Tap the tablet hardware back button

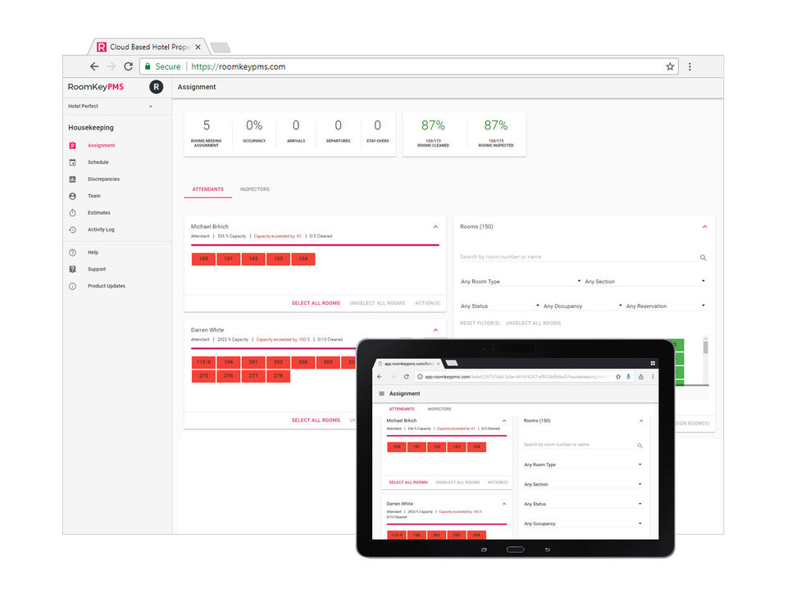547,550
